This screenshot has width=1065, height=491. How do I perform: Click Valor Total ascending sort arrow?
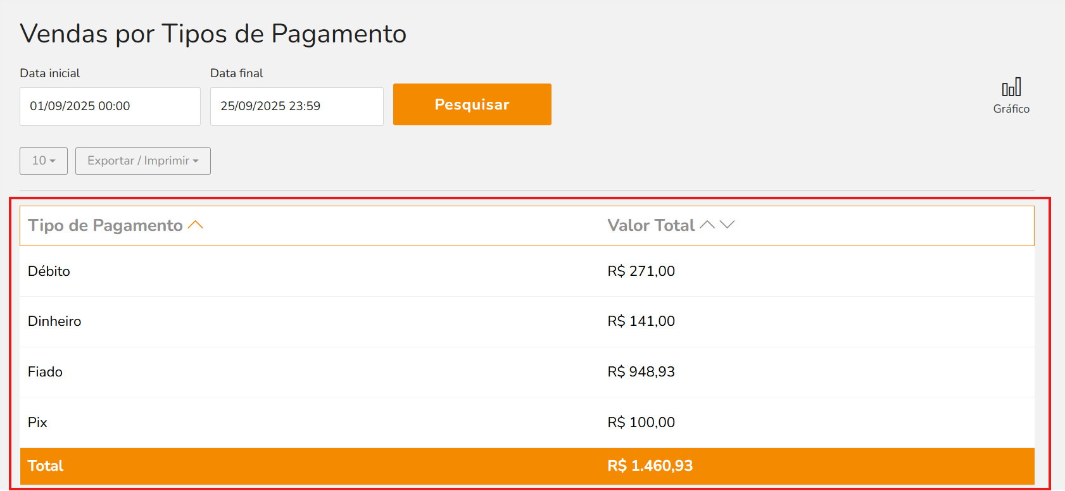(707, 225)
